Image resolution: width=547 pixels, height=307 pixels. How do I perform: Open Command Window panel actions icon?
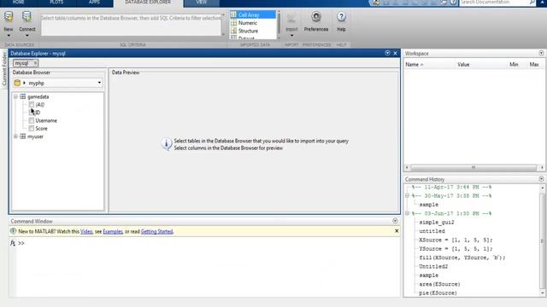(x=395, y=221)
